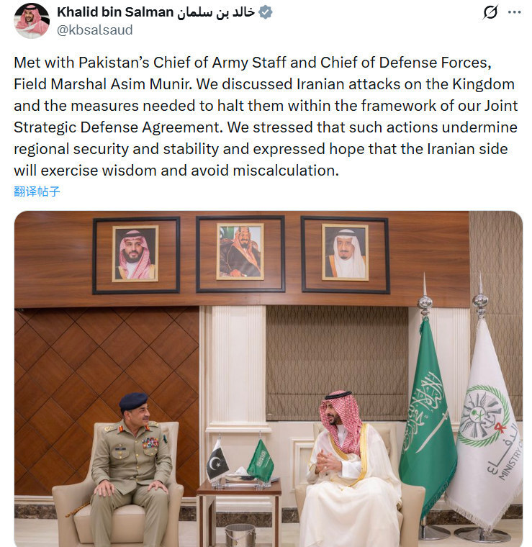This screenshot has width=532, height=547.
Task: Click the Khalid bin Salman display name
Action: coord(116,13)
